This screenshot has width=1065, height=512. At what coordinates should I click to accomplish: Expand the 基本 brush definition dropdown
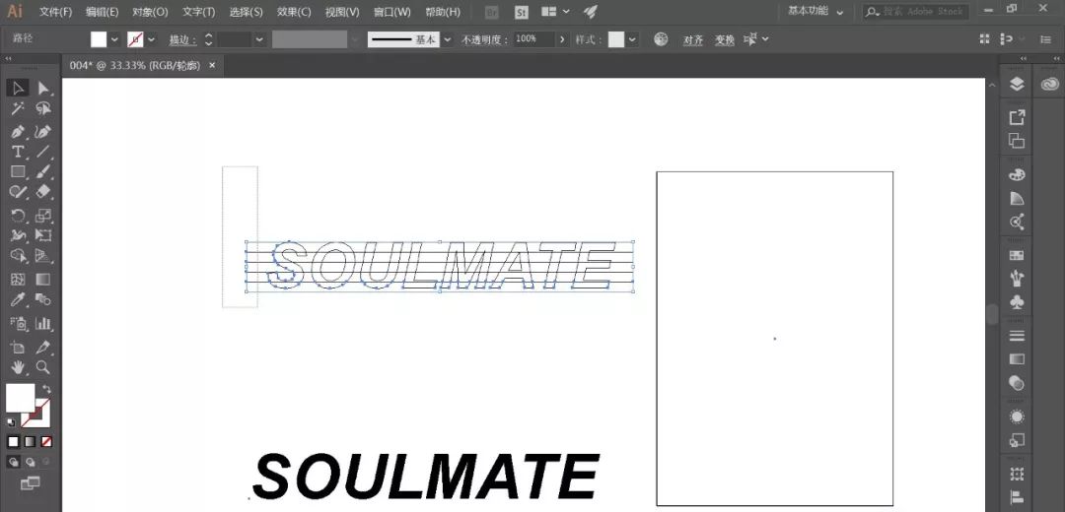(447, 39)
